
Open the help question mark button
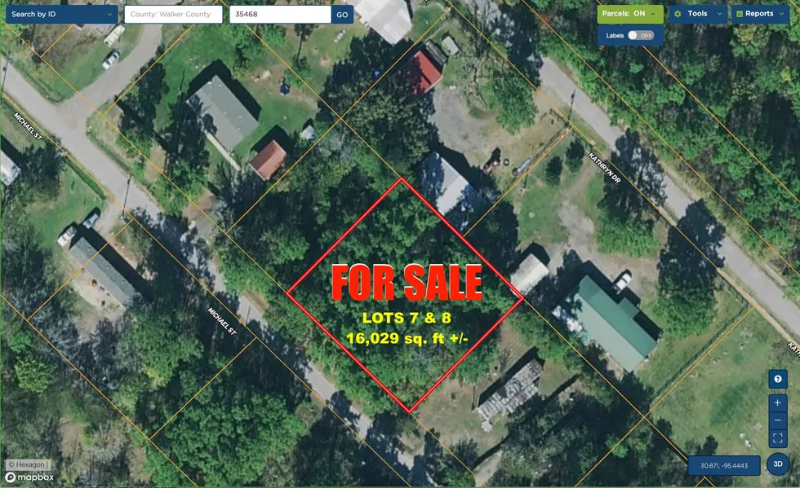pyautogui.click(x=777, y=379)
